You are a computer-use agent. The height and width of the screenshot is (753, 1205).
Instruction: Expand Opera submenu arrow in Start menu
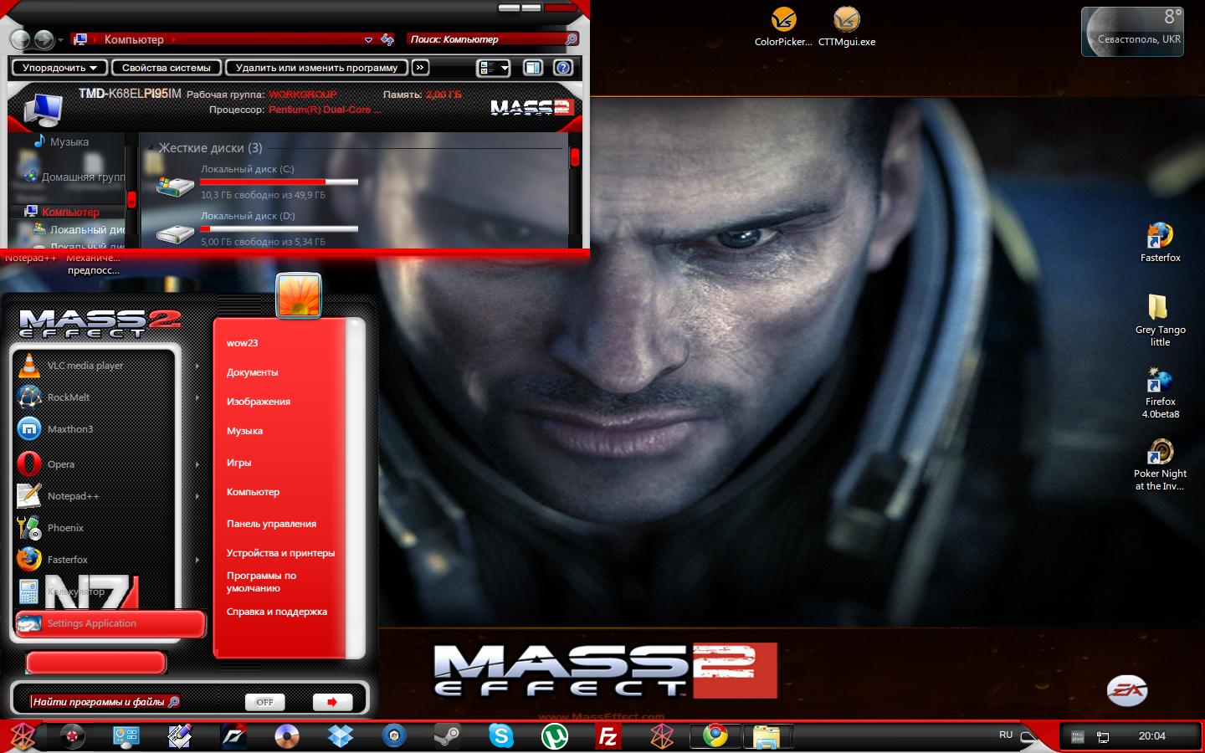click(197, 464)
